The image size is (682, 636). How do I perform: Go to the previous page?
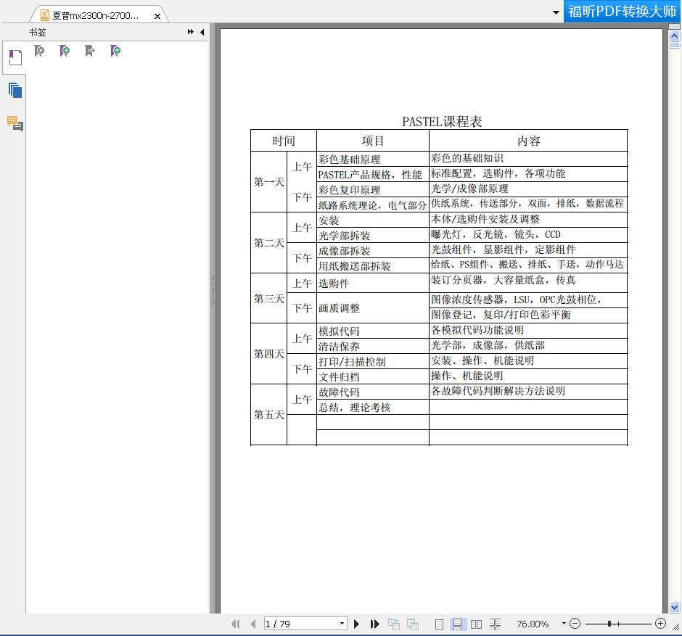(253, 624)
